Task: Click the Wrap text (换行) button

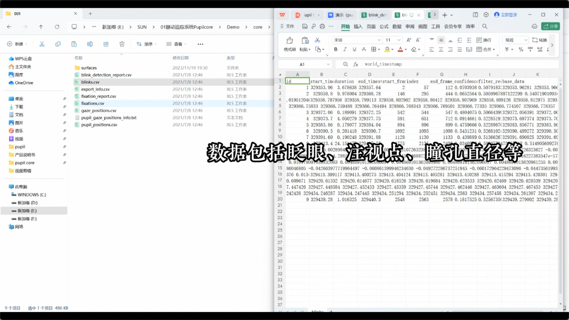Action: point(484,40)
